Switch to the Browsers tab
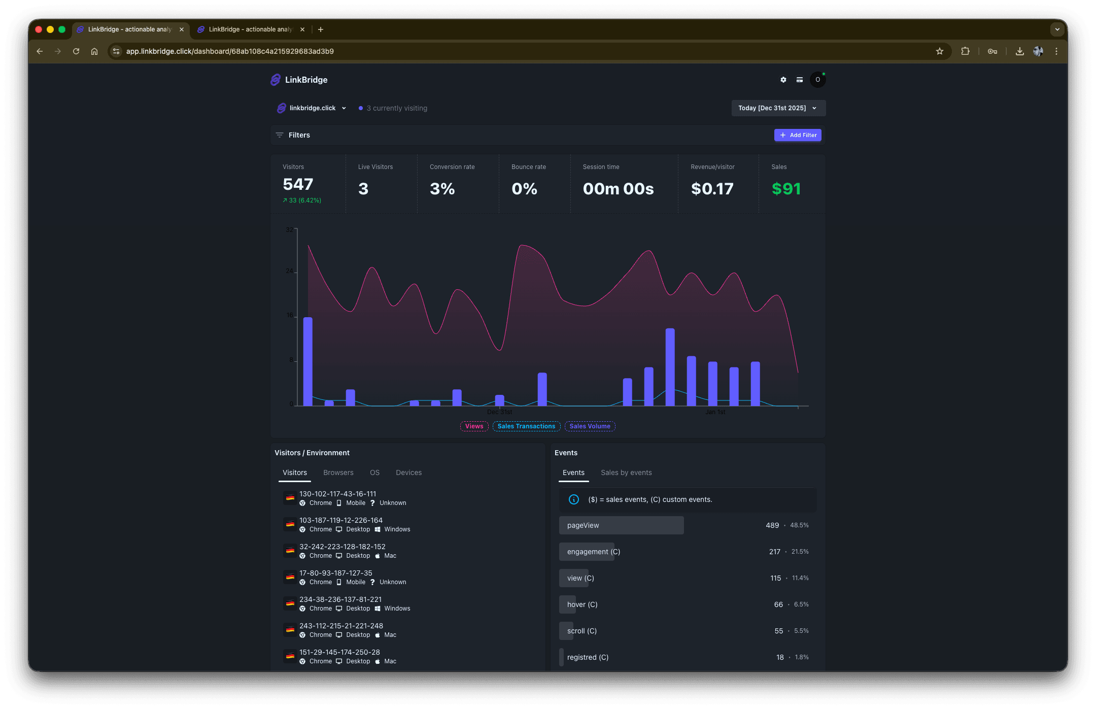 (338, 472)
